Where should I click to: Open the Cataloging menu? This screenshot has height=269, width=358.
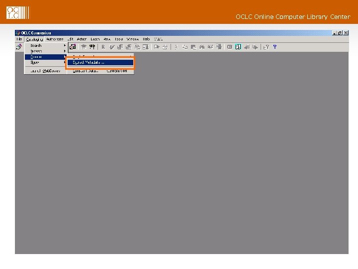(34, 39)
